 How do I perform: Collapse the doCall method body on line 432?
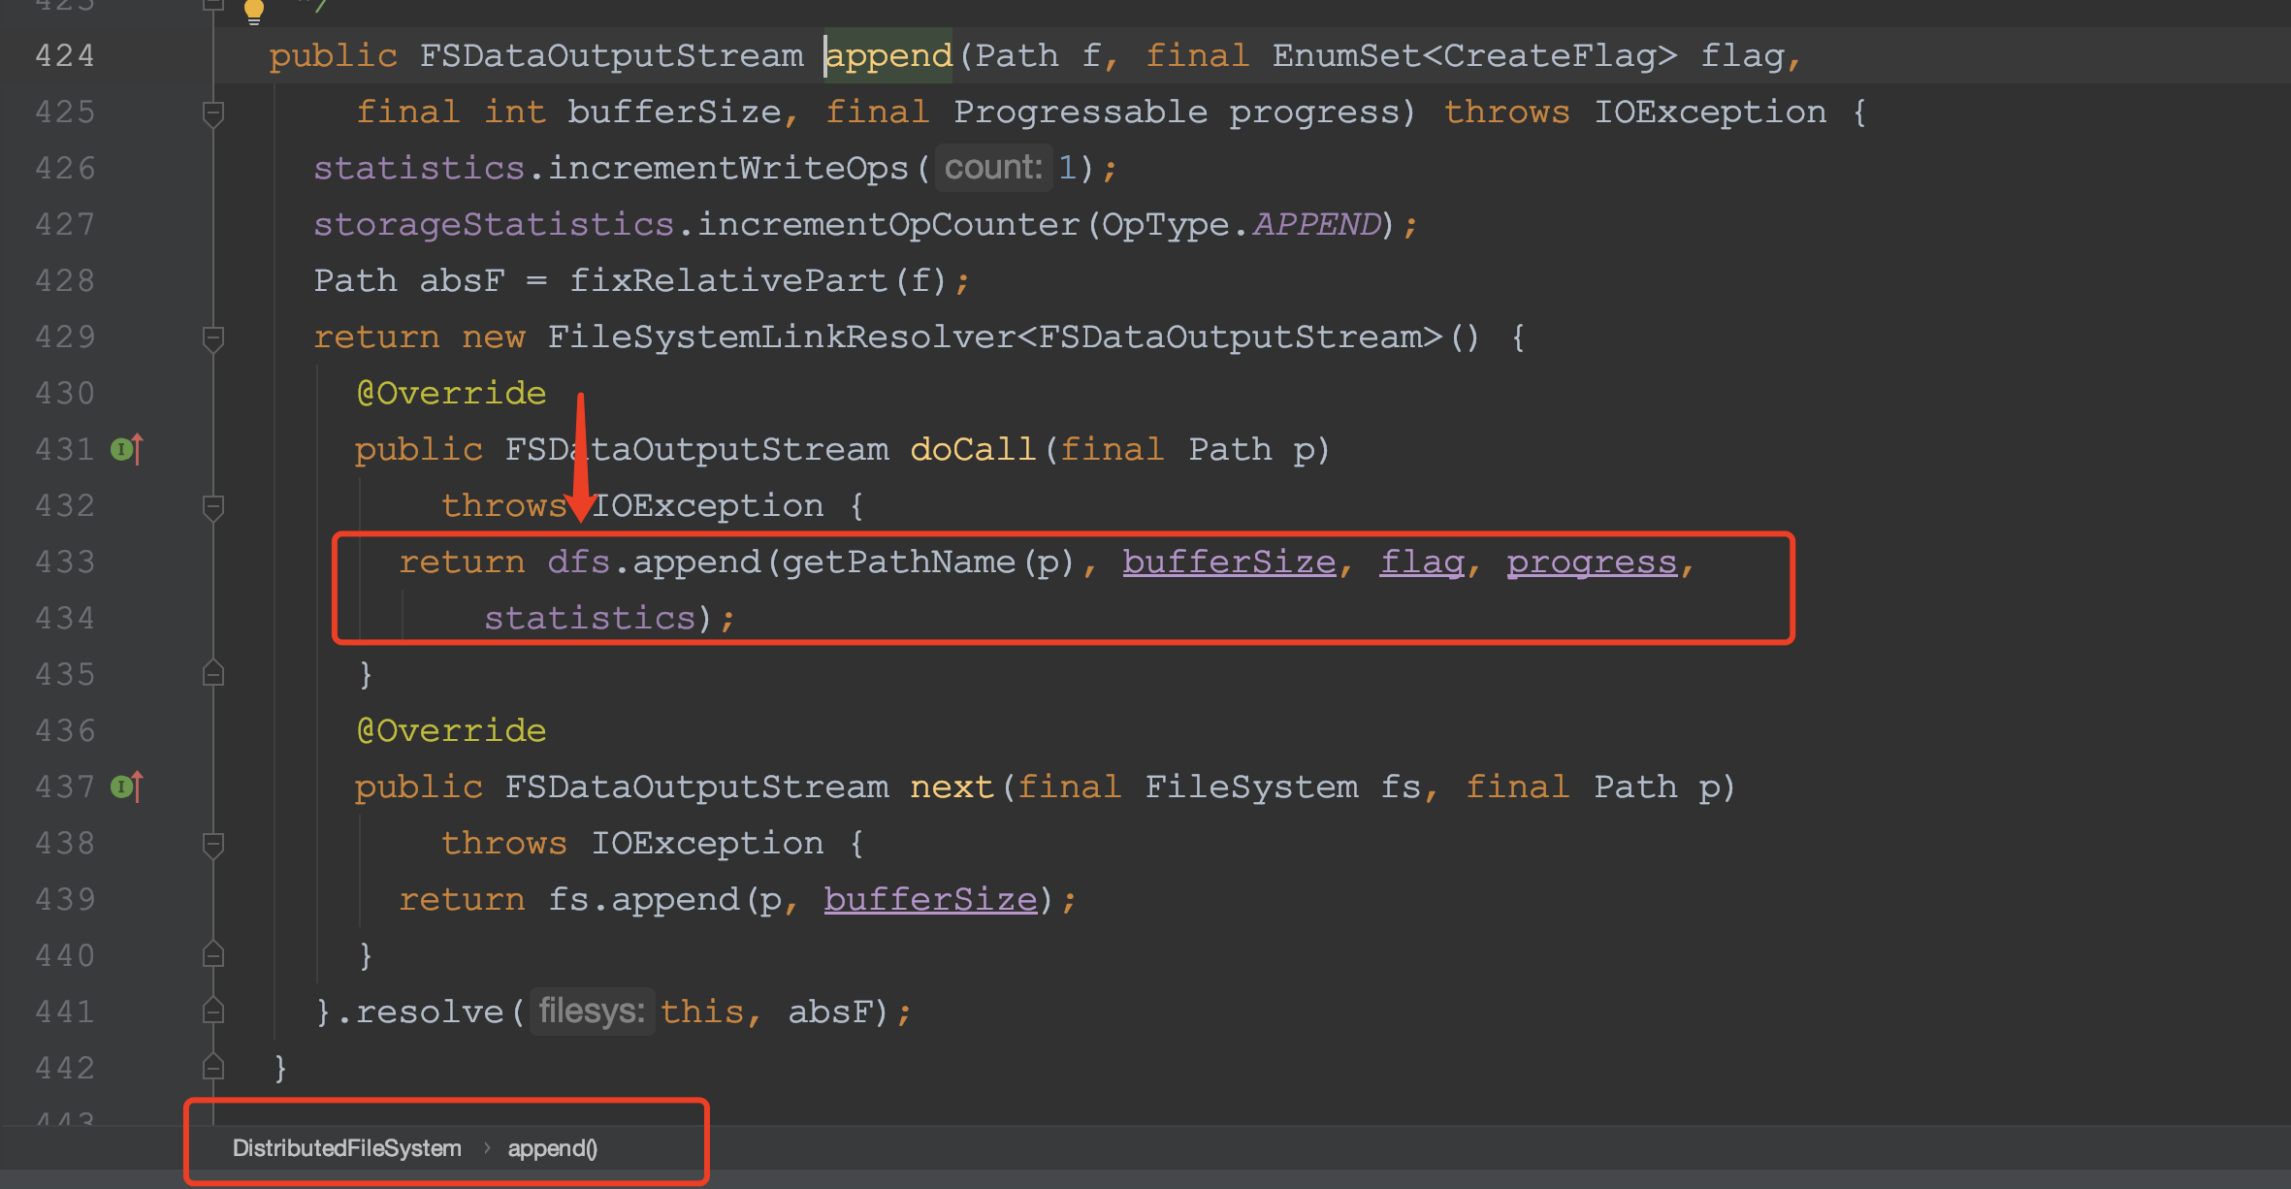[x=212, y=505]
